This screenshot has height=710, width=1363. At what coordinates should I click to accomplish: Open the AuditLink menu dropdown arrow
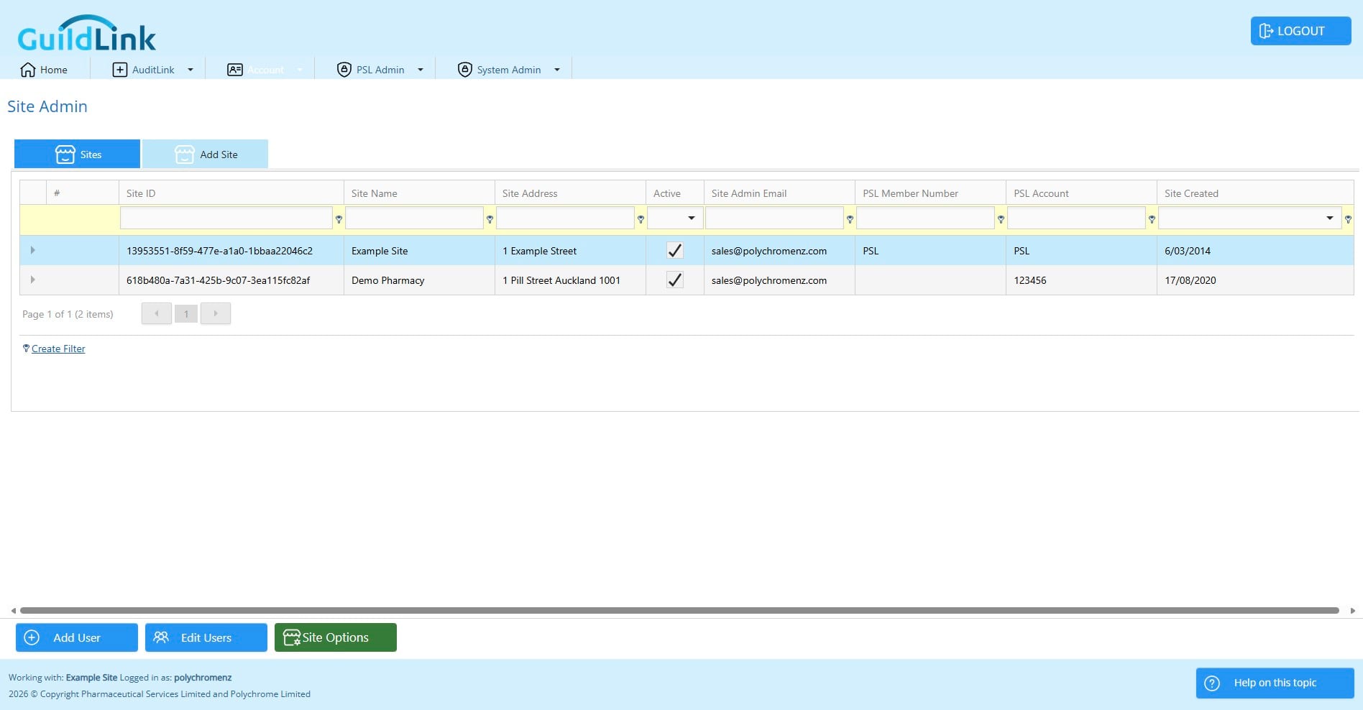coord(191,70)
